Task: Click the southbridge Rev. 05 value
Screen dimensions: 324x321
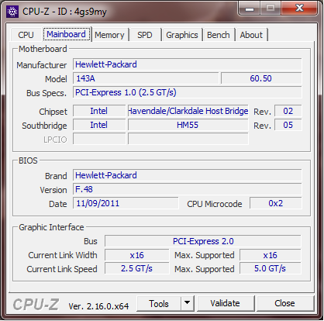Action: click(288, 125)
